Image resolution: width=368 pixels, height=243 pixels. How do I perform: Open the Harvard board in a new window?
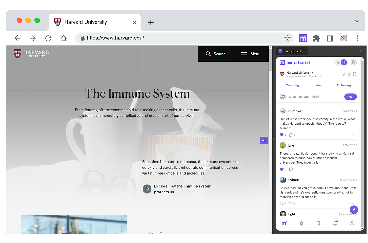point(349,74)
